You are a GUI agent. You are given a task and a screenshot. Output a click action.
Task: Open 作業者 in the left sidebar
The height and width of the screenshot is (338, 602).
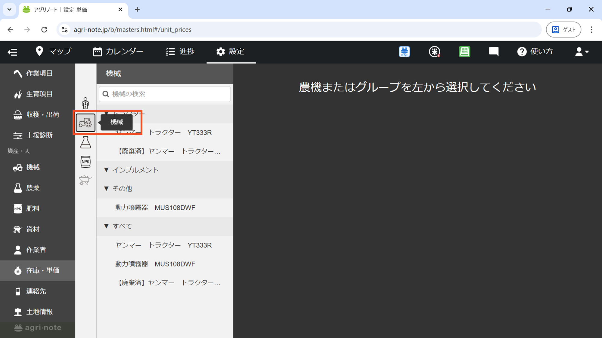pos(38,250)
